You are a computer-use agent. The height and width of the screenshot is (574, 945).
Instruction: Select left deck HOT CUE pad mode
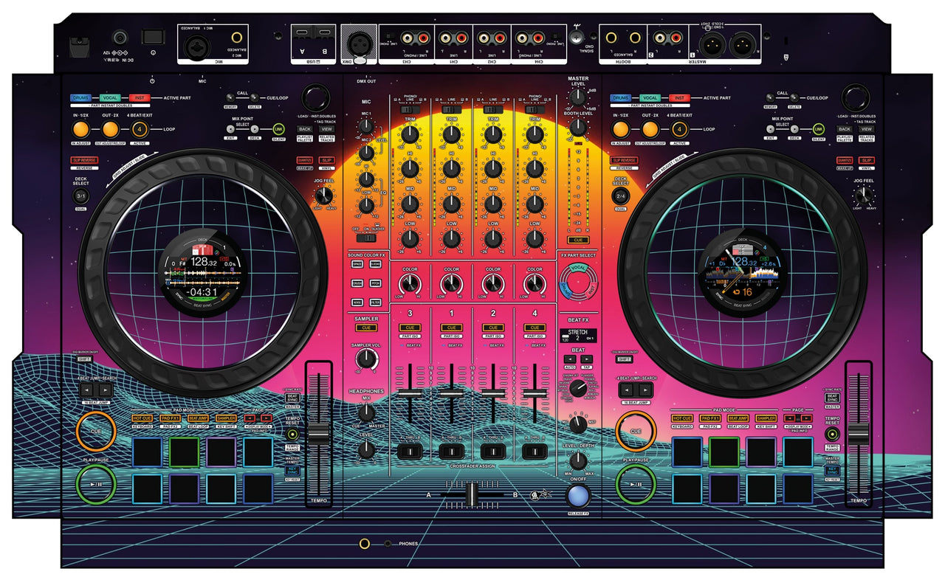pyautogui.click(x=142, y=418)
